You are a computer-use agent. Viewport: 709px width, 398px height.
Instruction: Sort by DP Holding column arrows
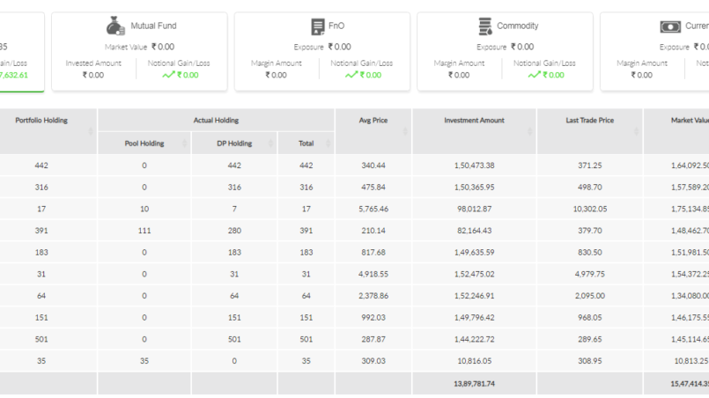click(x=271, y=144)
